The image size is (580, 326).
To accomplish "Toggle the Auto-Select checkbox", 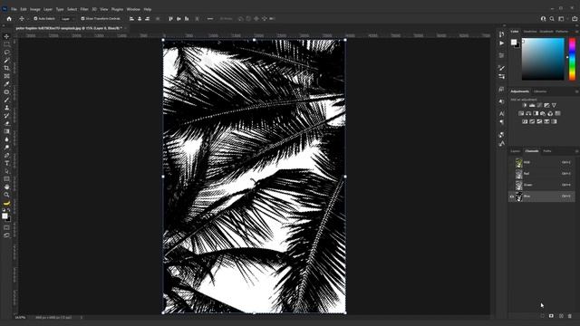I will click(36, 18).
